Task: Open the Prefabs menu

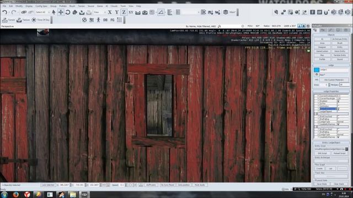Action: (63, 6)
